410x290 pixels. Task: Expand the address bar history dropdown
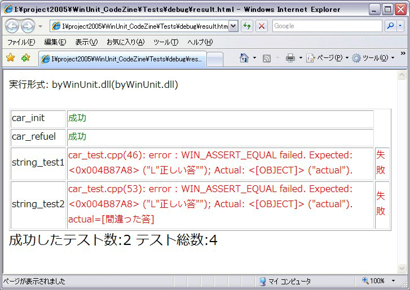[233, 26]
